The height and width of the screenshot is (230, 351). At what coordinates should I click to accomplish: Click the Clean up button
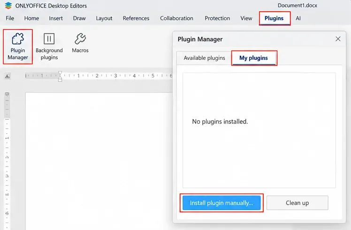298,203
